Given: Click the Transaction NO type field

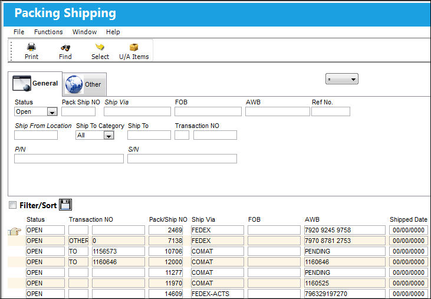Looking at the screenshot, I should [x=182, y=135].
